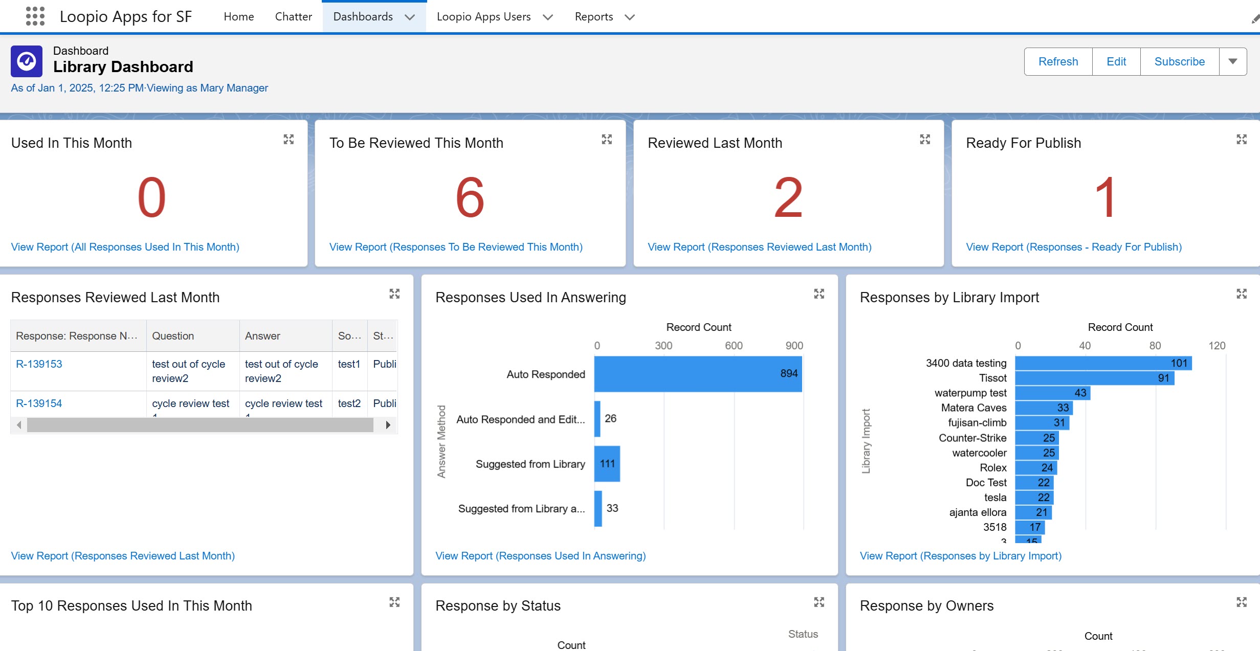Open the Reports tab
Image resolution: width=1260 pixels, height=651 pixels.
click(593, 16)
